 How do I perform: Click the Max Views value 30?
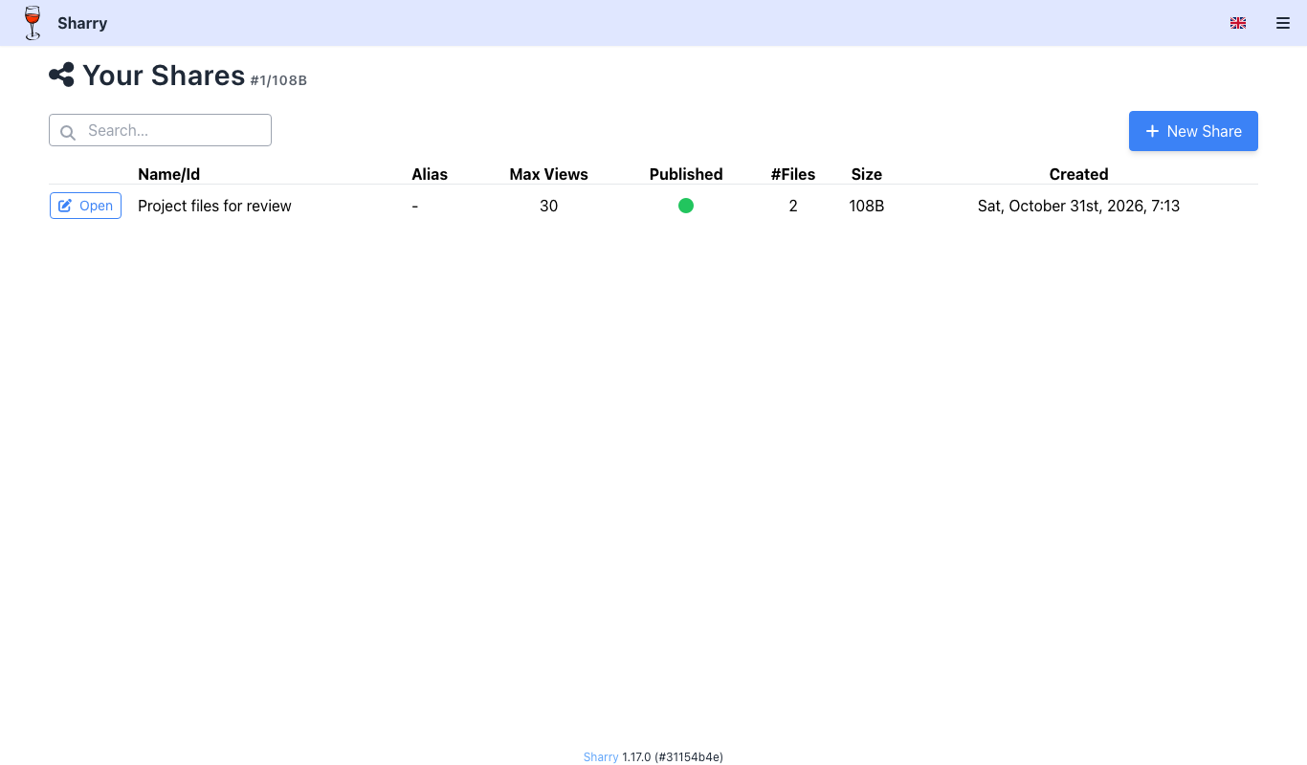548,206
